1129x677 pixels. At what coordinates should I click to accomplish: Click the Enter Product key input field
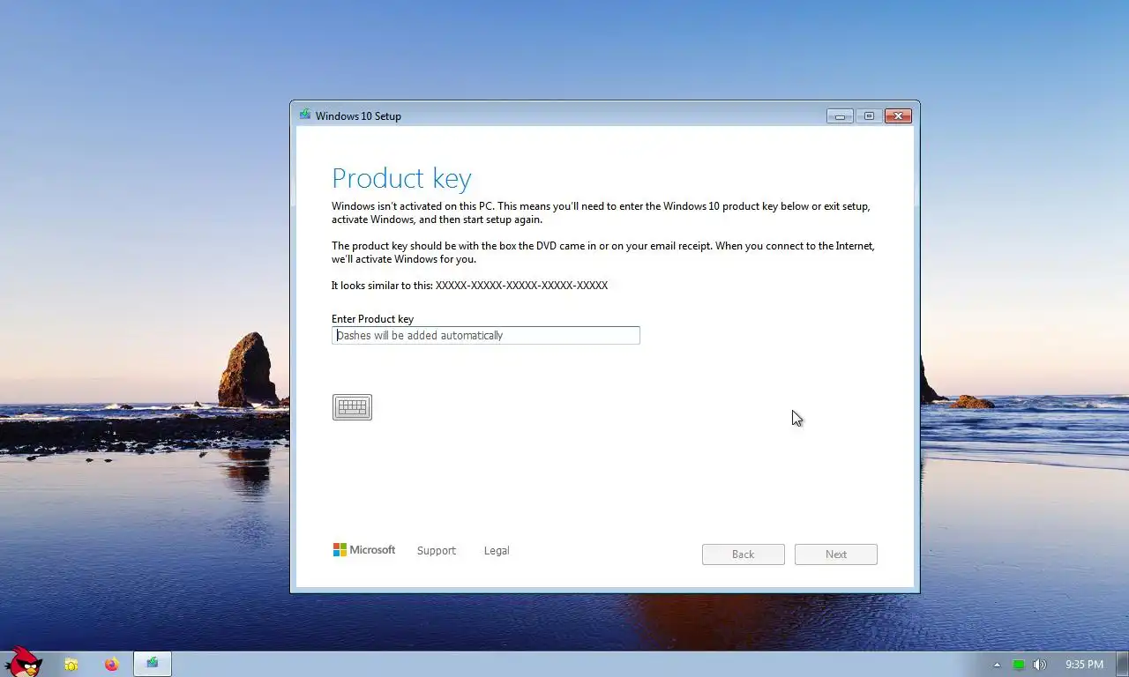click(485, 335)
